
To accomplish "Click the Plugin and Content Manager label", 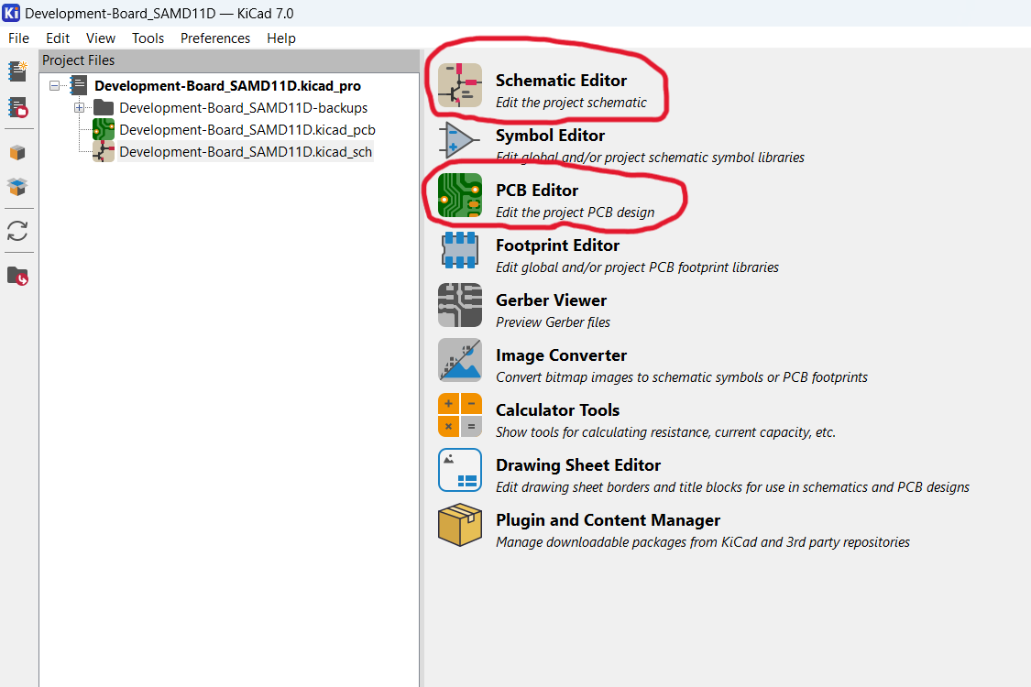I will [x=608, y=520].
